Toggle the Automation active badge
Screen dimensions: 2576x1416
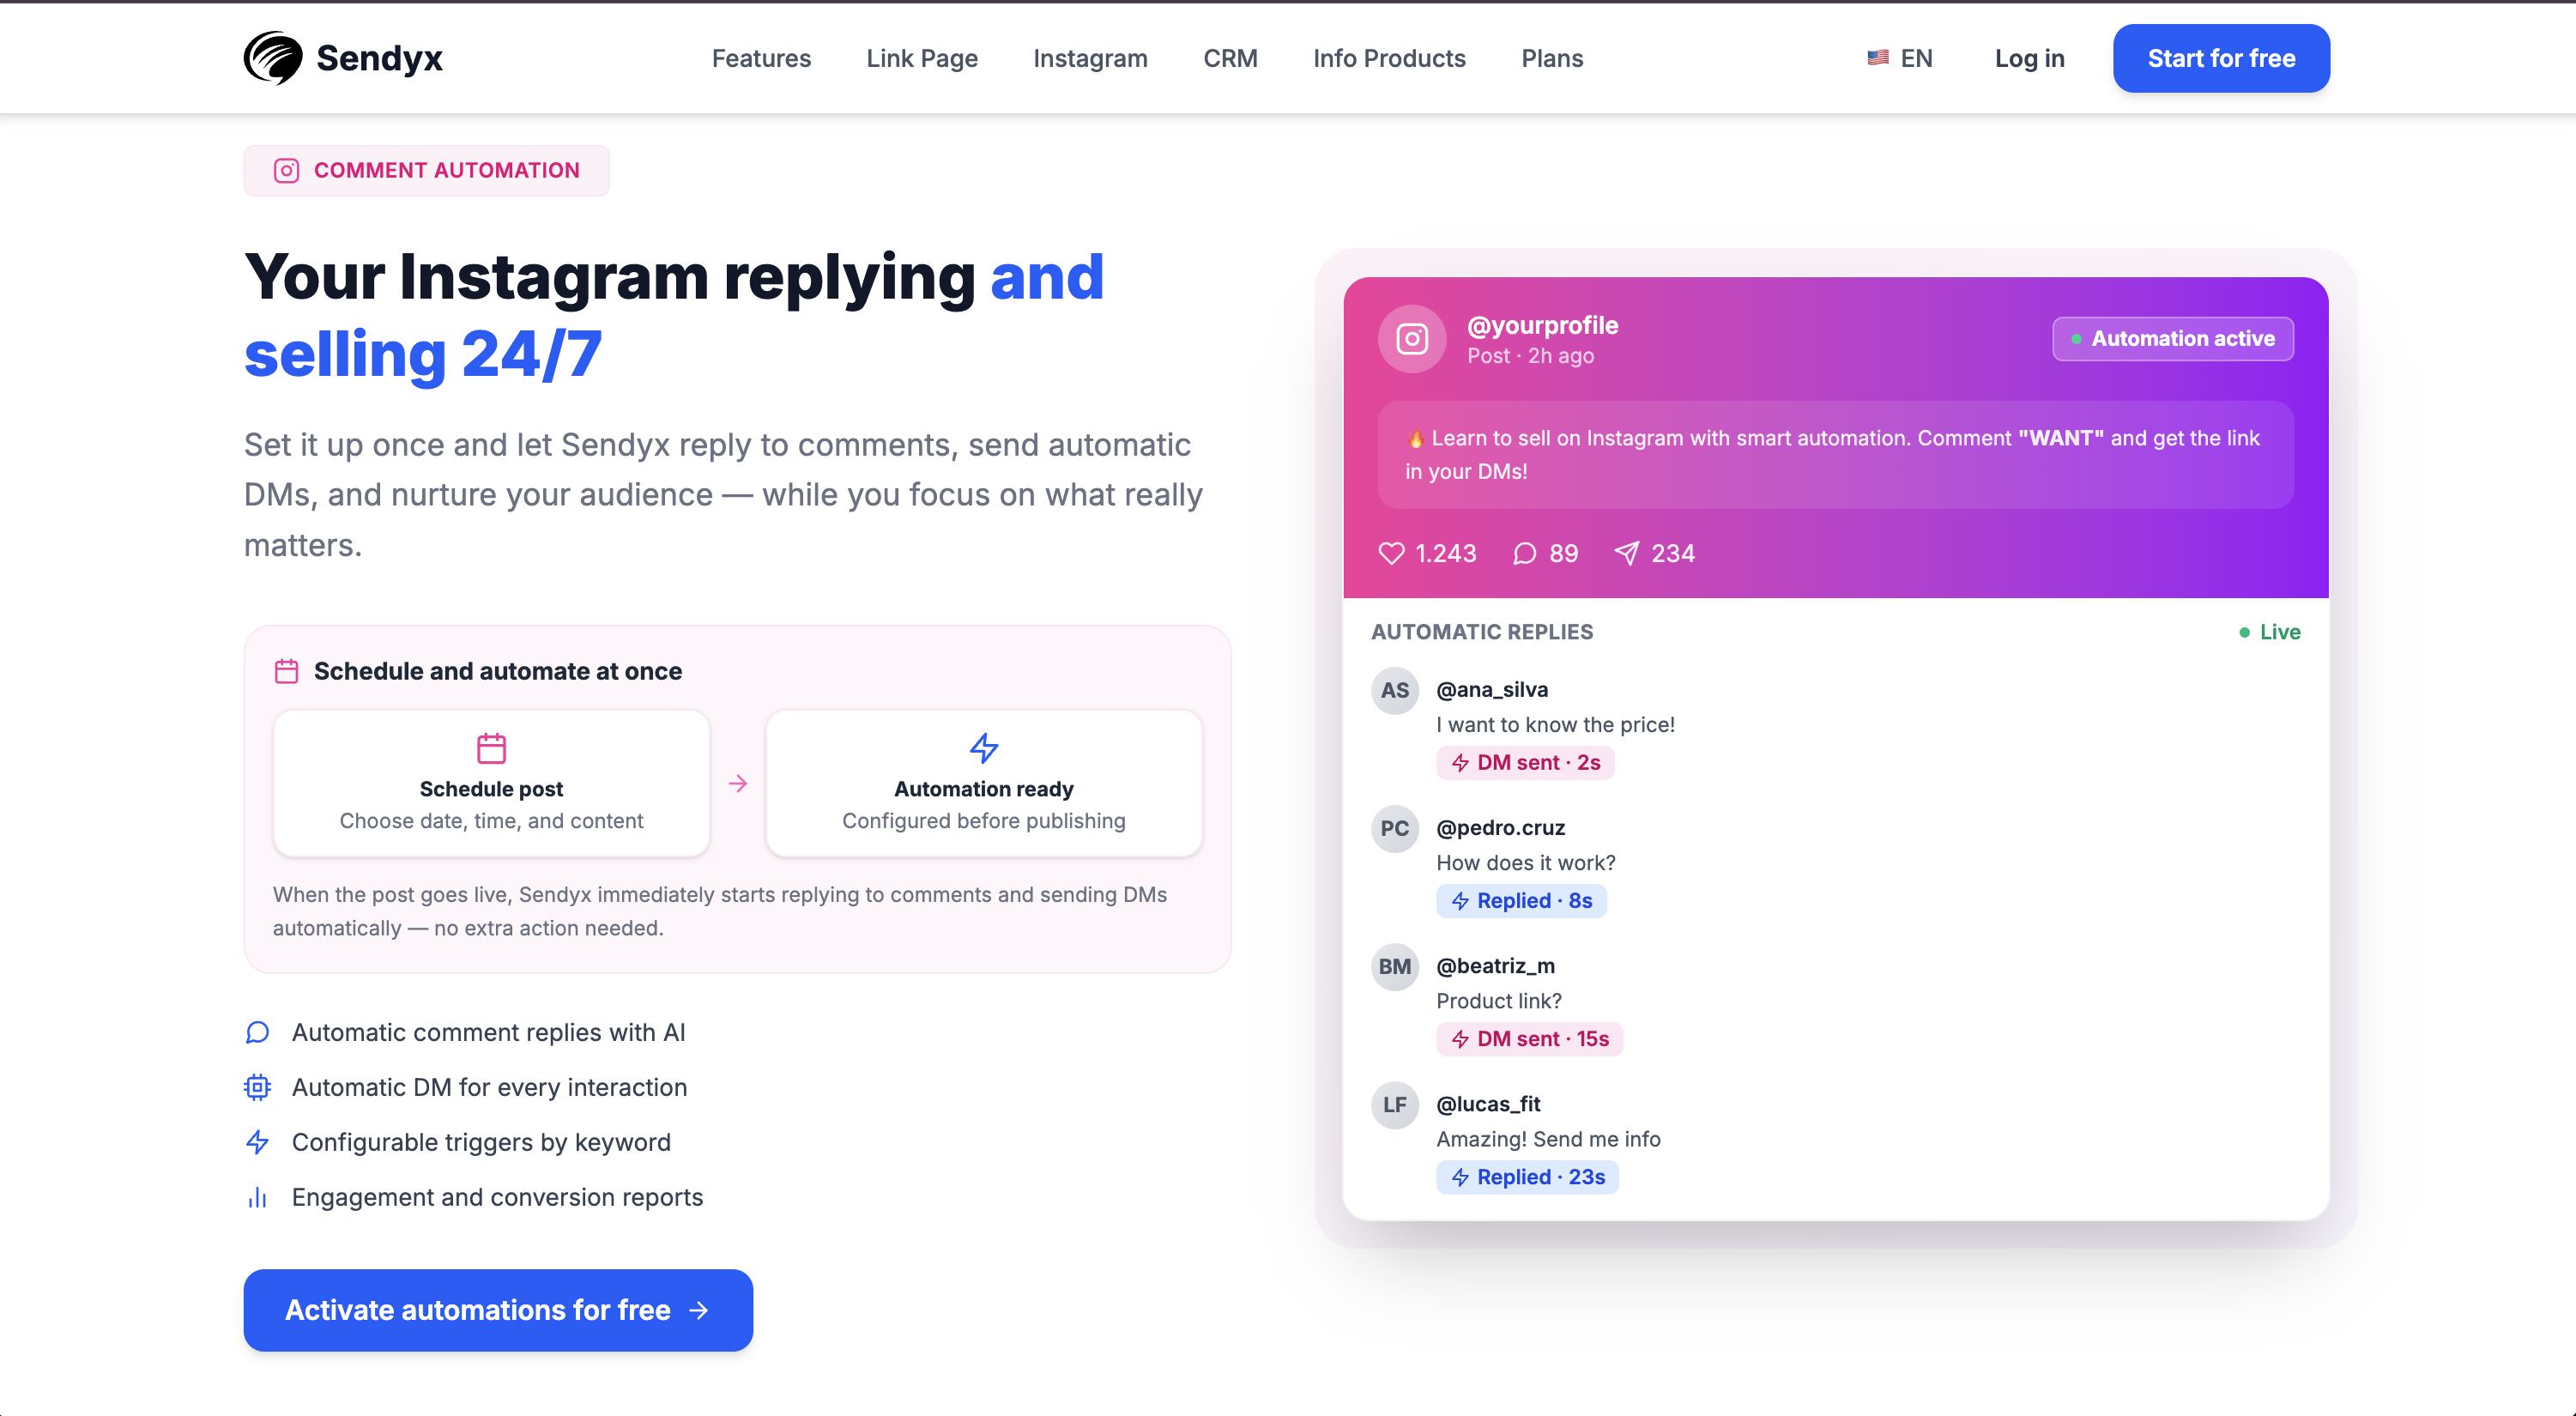[2172, 339]
